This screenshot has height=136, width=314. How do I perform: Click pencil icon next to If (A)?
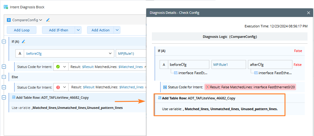coord(23,42)
